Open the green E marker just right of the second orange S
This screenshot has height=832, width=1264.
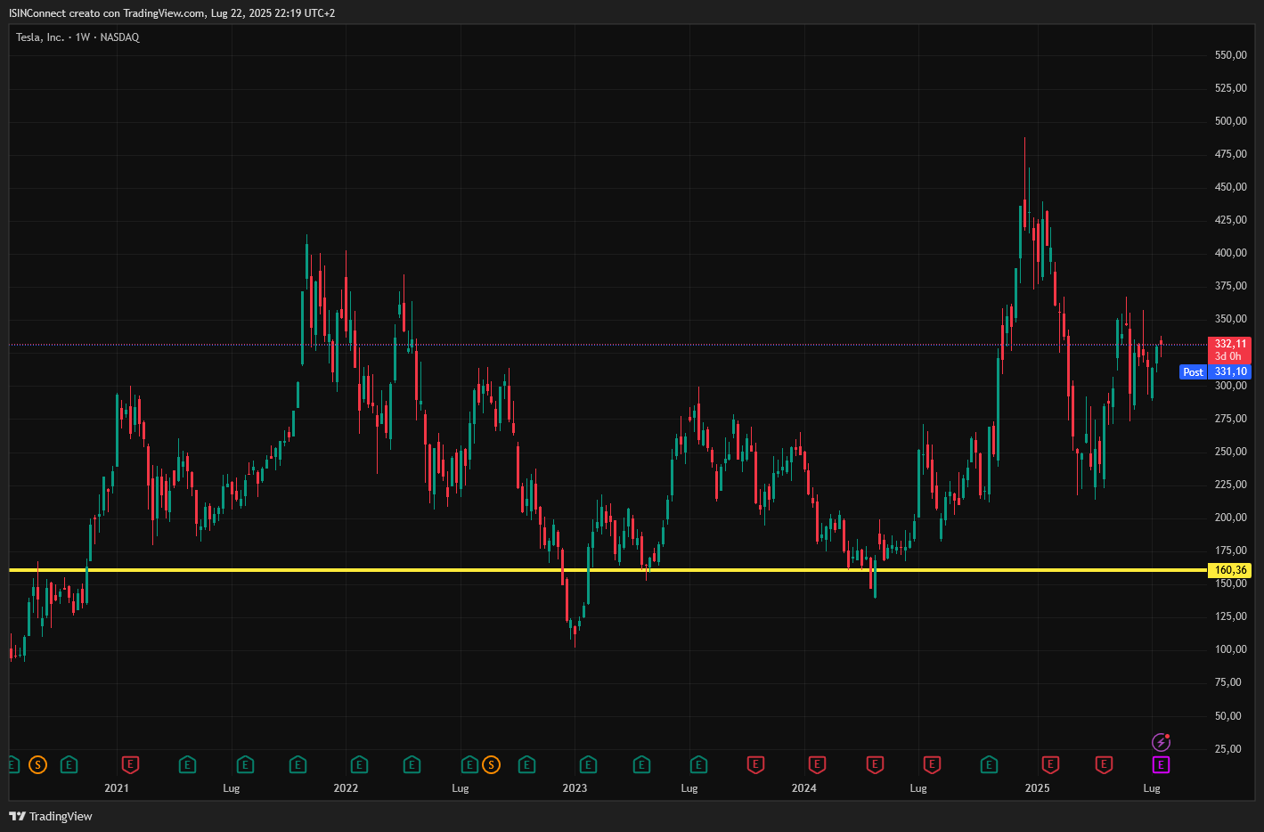526,764
